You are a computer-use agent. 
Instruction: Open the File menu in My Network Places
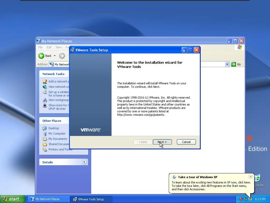click(40, 47)
